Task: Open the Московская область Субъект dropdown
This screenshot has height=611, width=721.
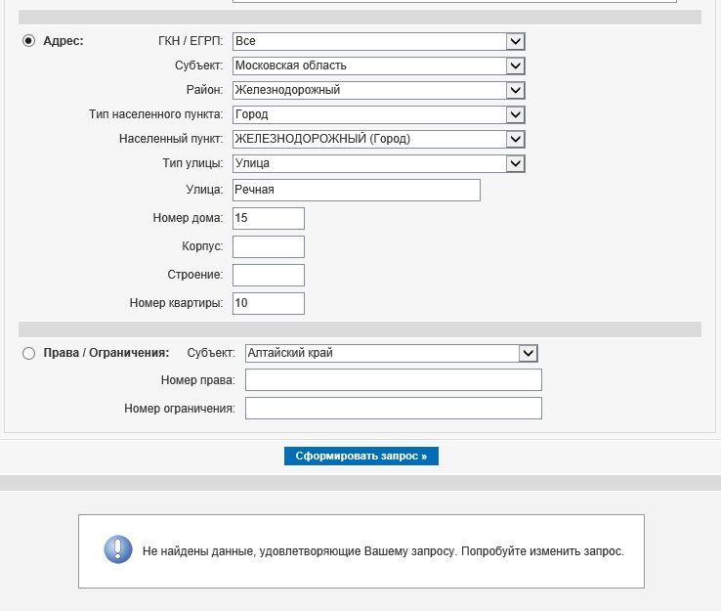Action: click(378, 65)
